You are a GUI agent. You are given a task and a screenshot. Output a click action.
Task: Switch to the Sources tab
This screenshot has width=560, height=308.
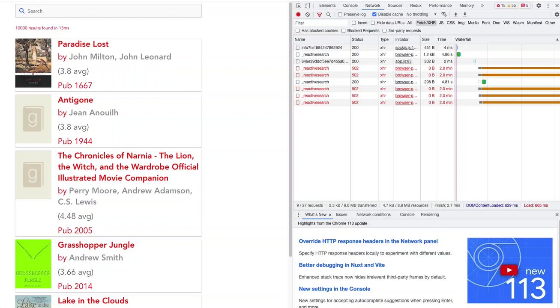(x=395, y=6)
